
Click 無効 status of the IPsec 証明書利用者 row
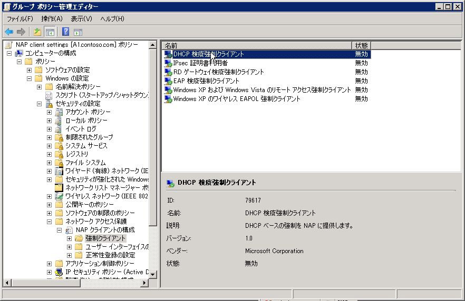pos(362,63)
